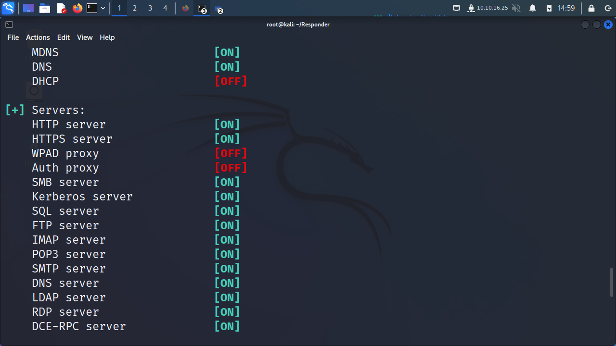The height and width of the screenshot is (346, 616).
Task: Click the Auth proxy line
Action: tap(65, 168)
